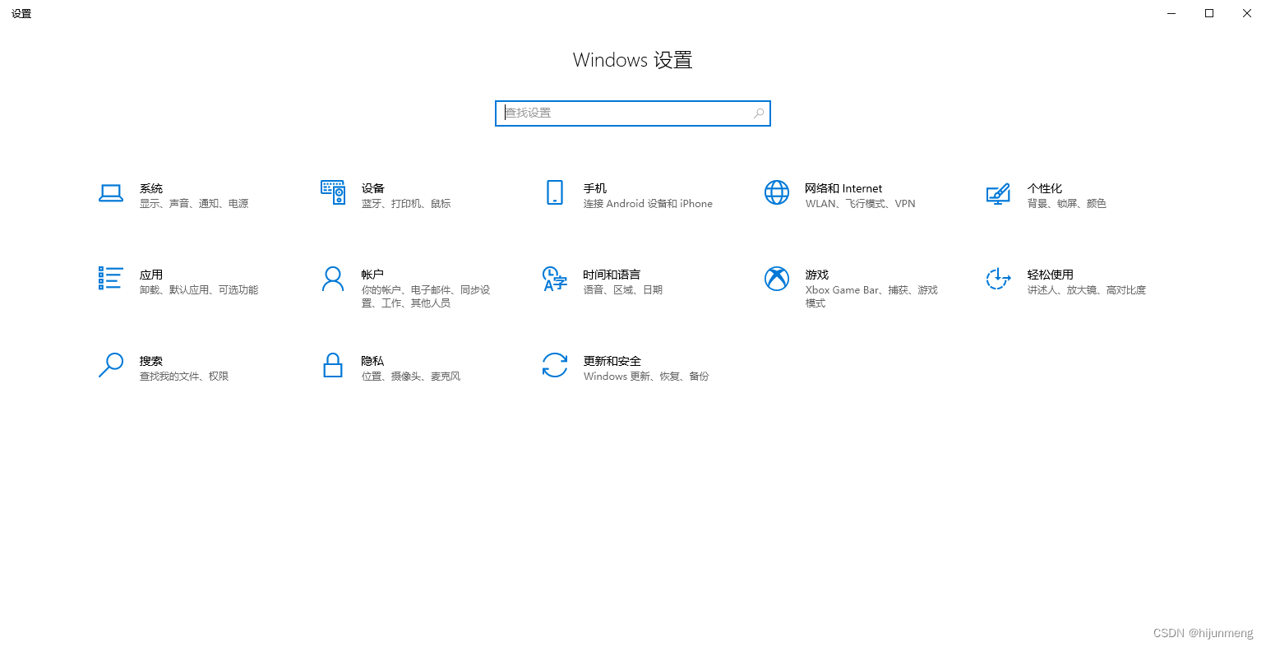The image size is (1266, 647).
Task: Open the 轻松使用 accessibility icon
Action: tap(998, 279)
